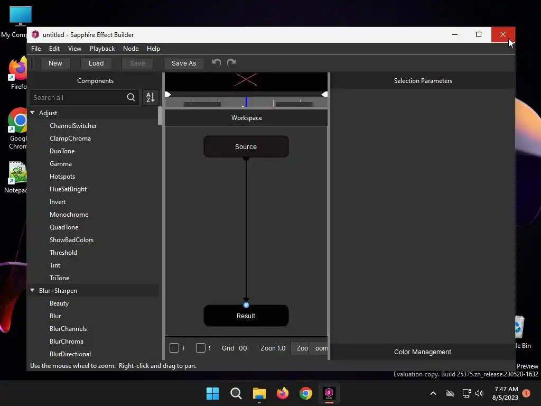Click the rightmost Zoom button under Workspace
This screenshot has width=541, height=406.
tap(319, 348)
